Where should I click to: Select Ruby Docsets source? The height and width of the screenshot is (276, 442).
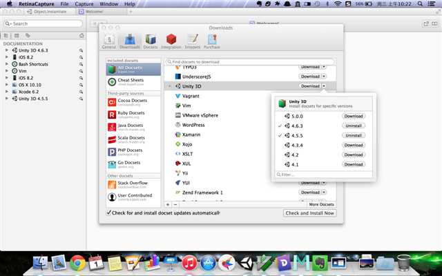[133, 115]
